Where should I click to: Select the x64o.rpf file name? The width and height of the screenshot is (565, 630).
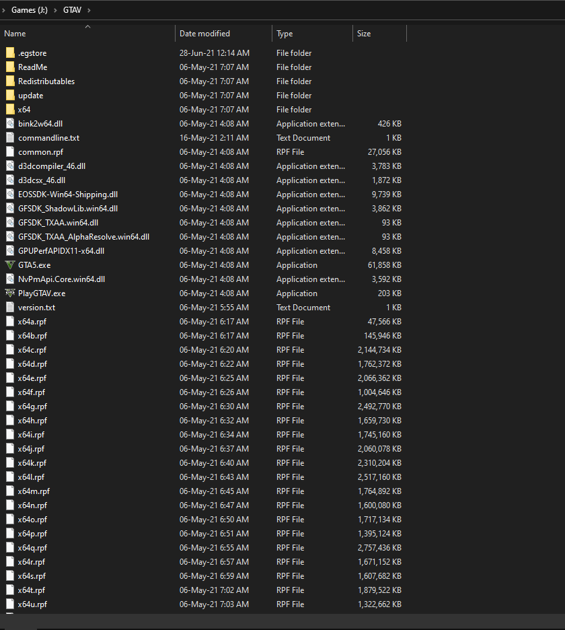coord(32,520)
